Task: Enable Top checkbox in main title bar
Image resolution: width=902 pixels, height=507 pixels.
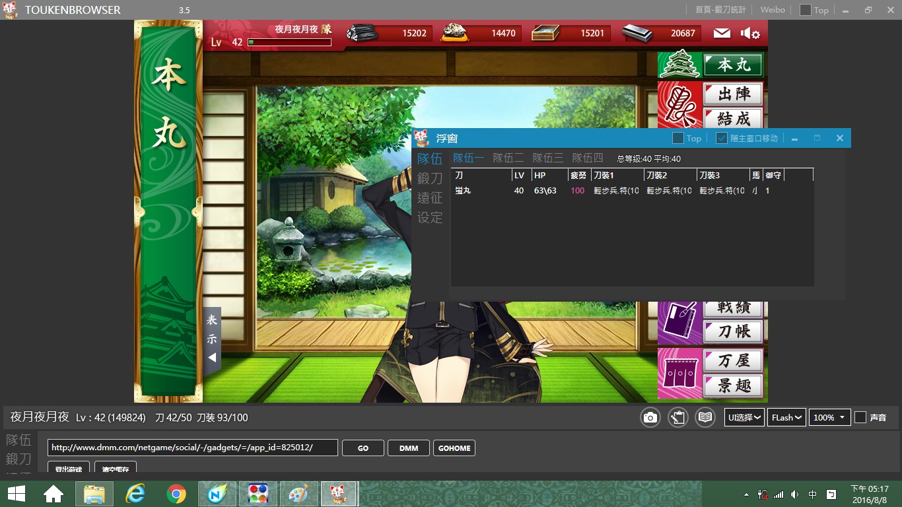Action: [x=805, y=10]
